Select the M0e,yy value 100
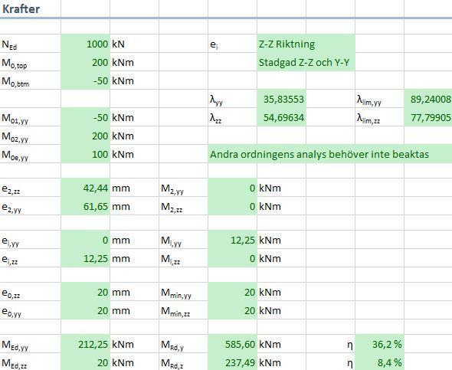This screenshot has width=452, height=370. point(85,154)
